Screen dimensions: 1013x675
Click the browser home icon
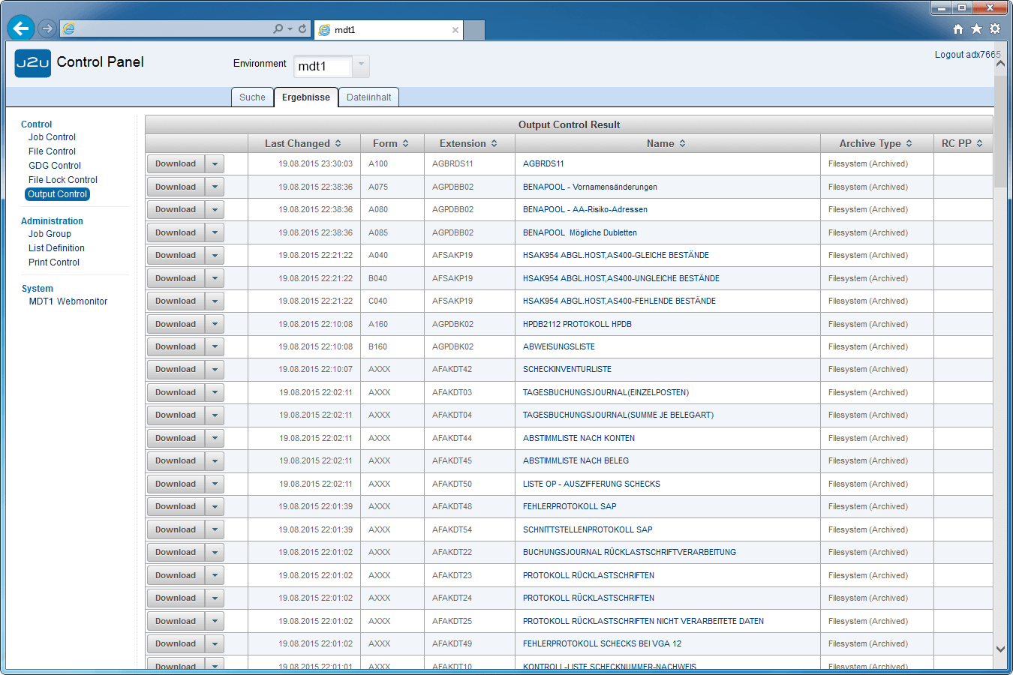click(x=958, y=29)
